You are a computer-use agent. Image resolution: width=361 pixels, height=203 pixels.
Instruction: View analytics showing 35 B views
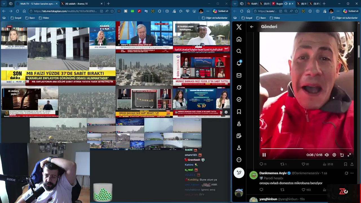pyautogui.click(x=327, y=164)
